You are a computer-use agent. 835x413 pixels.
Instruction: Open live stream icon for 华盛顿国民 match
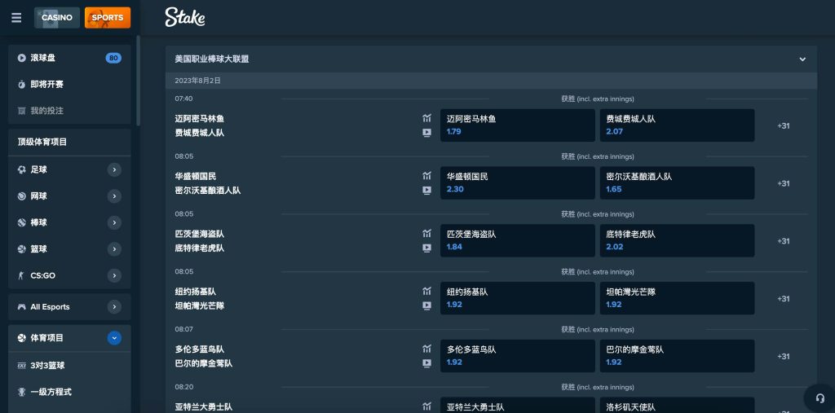click(426, 190)
